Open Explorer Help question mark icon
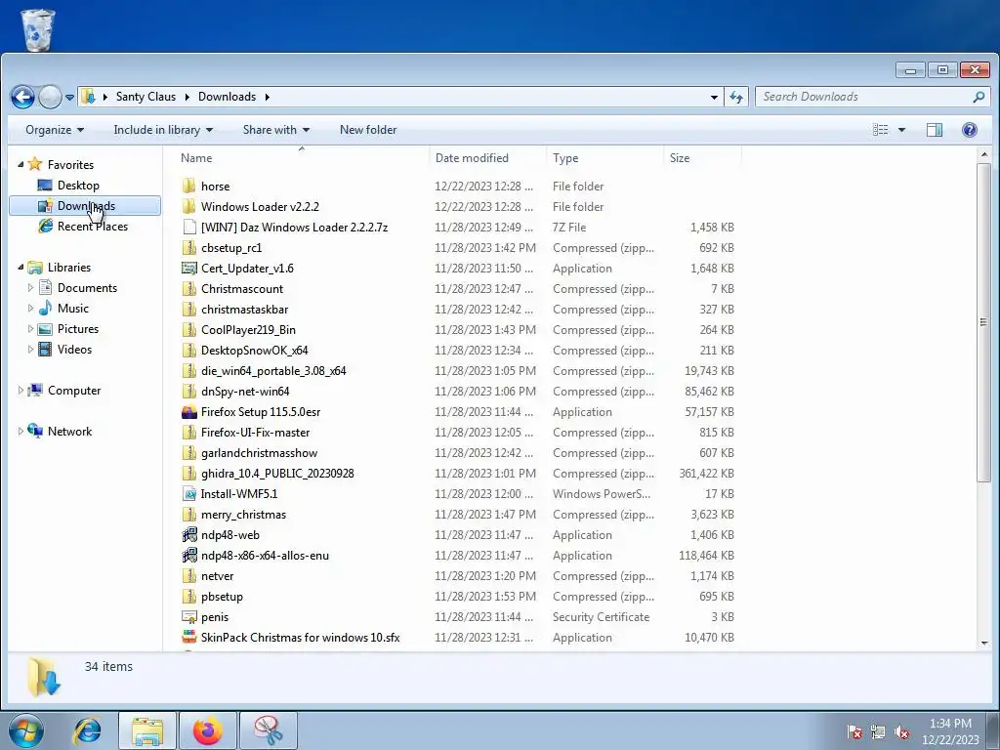 click(970, 130)
